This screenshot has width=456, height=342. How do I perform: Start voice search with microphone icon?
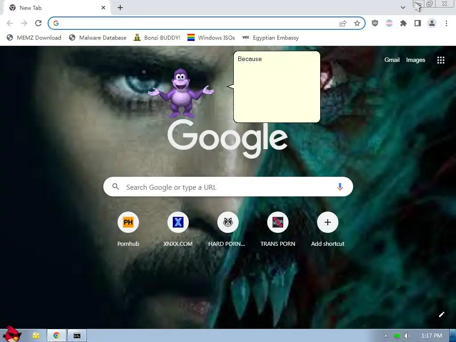click(x=340, y=187)
